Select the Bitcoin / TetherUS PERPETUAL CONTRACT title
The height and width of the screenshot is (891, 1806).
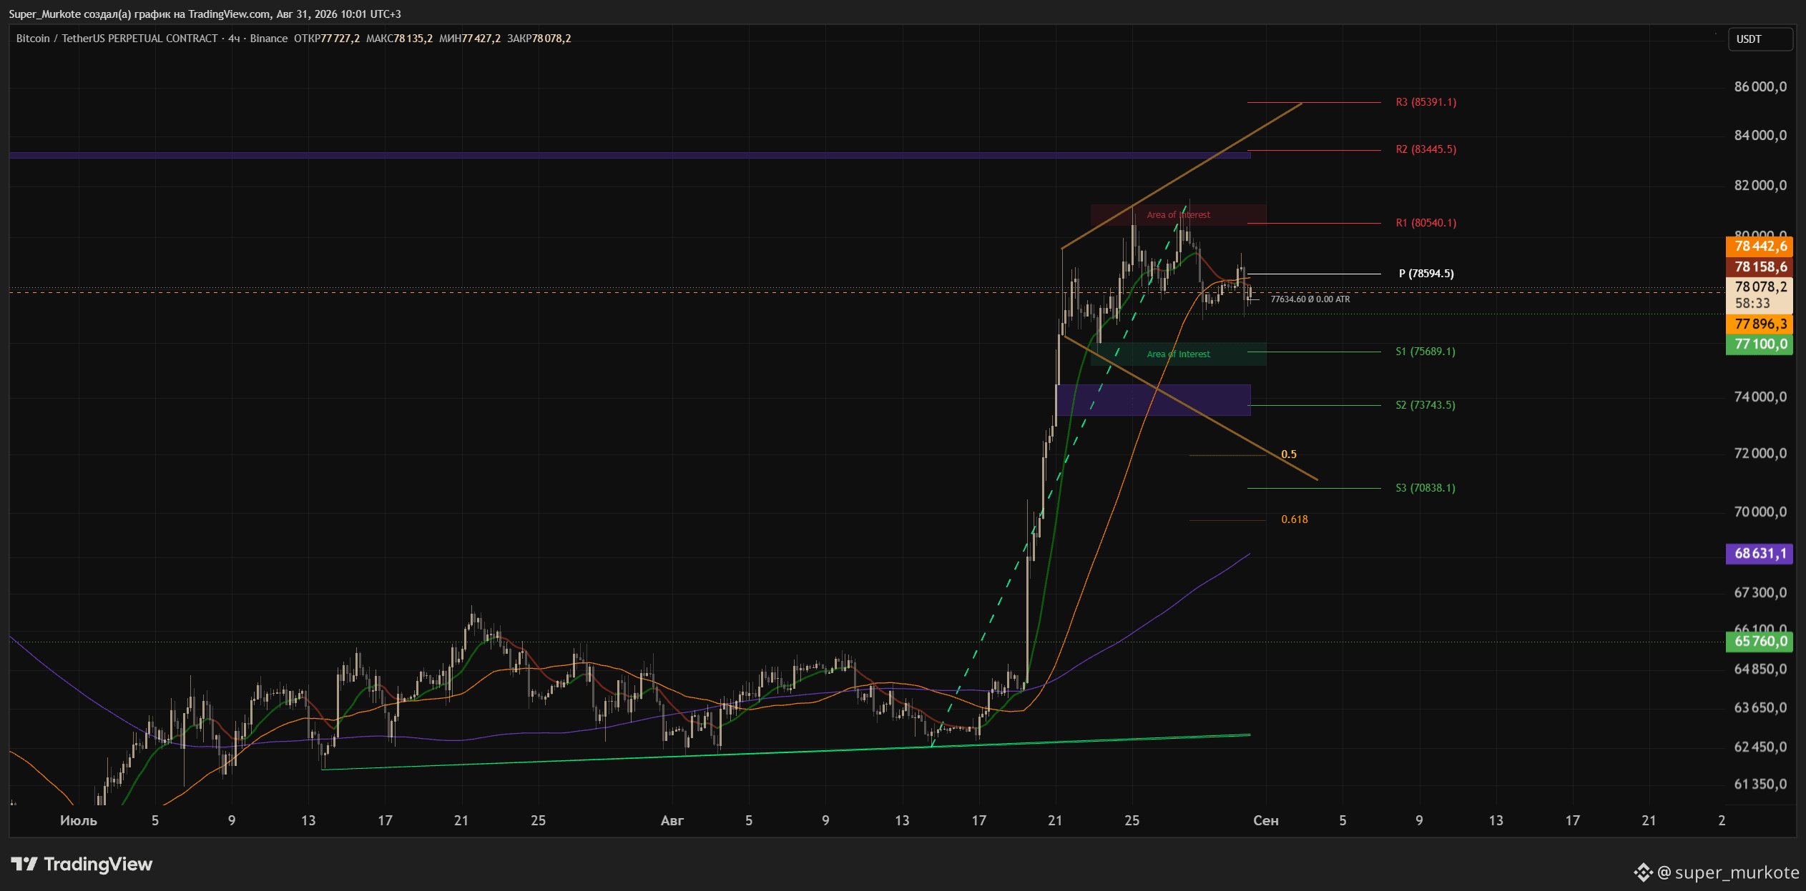click(117, 39)
